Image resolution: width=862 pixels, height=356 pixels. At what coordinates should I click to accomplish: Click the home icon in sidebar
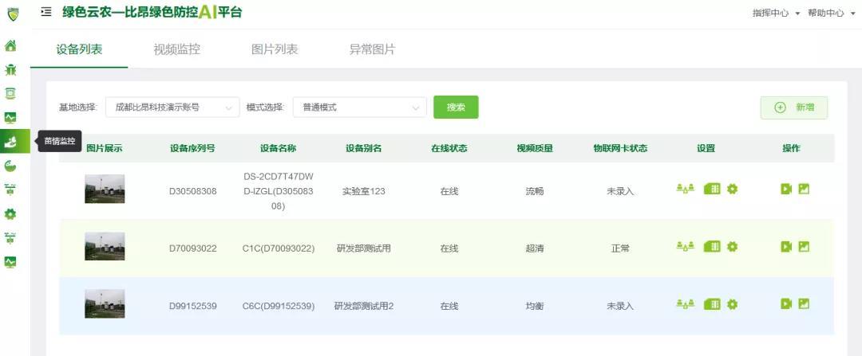(10, 45)
